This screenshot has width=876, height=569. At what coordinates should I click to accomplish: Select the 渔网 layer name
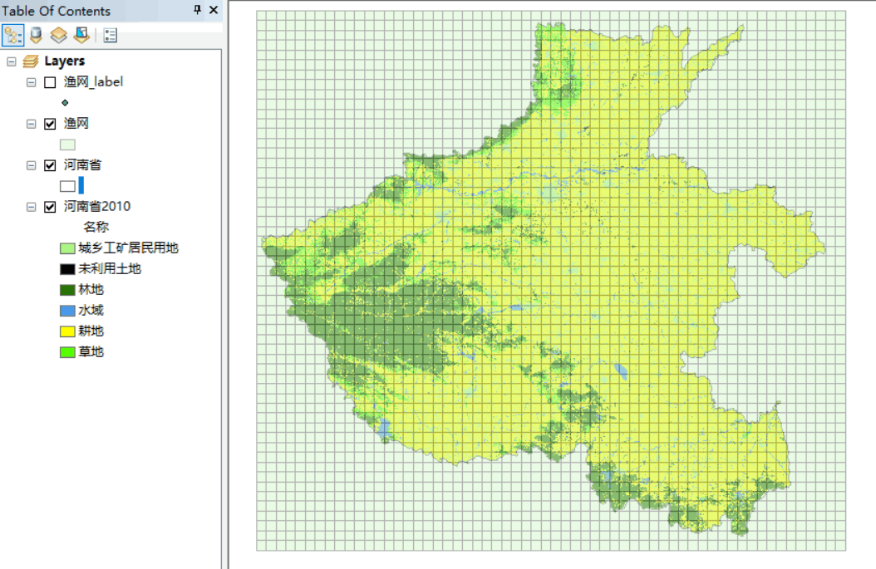coord(76,124)
